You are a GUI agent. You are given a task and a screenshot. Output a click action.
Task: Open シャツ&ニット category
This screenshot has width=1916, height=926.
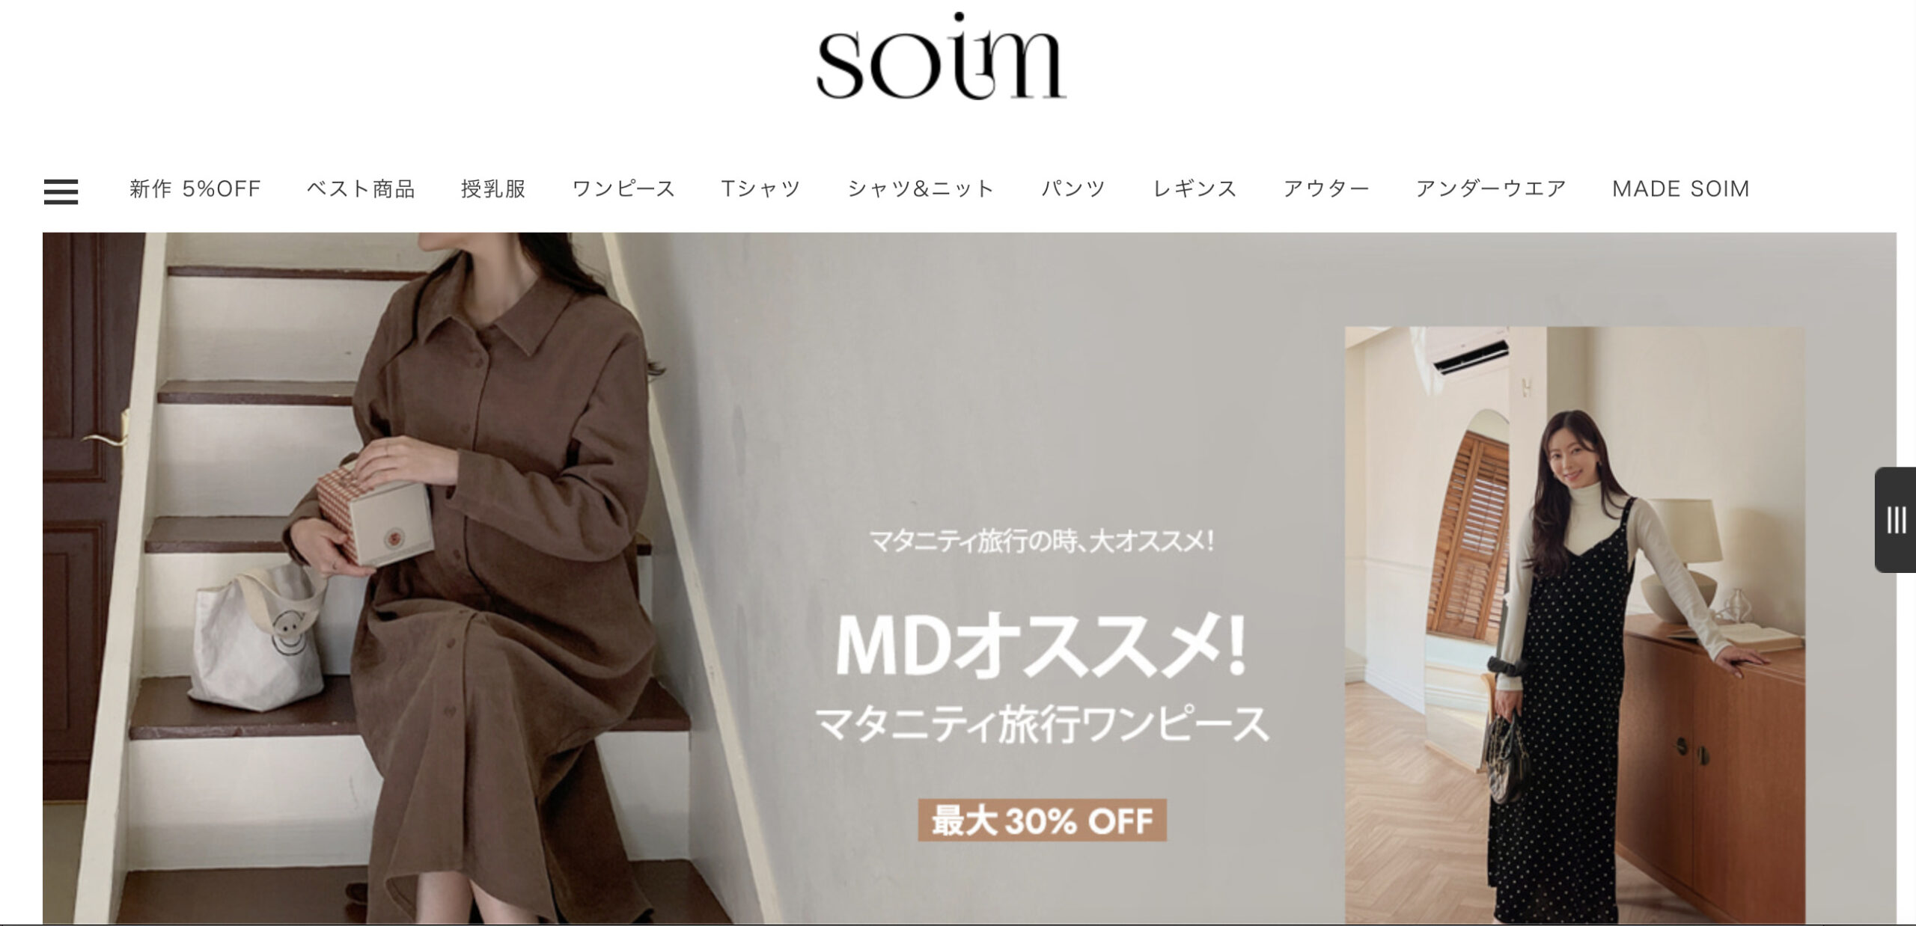[921, 188]
